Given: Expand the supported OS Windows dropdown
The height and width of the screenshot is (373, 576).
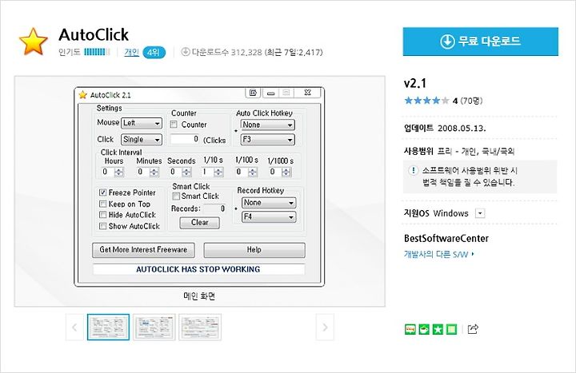Looking at the screenshot, I should point(480,213).
